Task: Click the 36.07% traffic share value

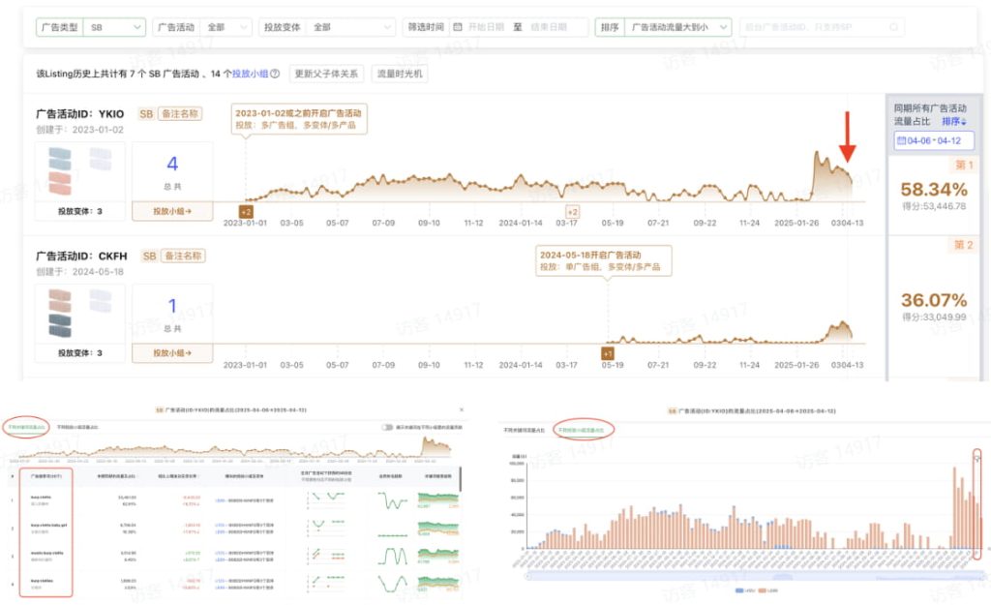Action: point(934,300)
